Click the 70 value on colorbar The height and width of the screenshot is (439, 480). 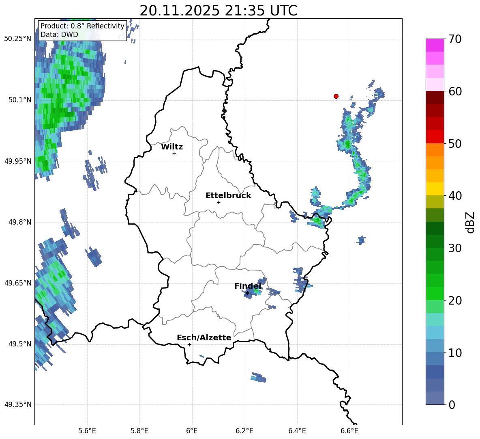coord(455,39)
